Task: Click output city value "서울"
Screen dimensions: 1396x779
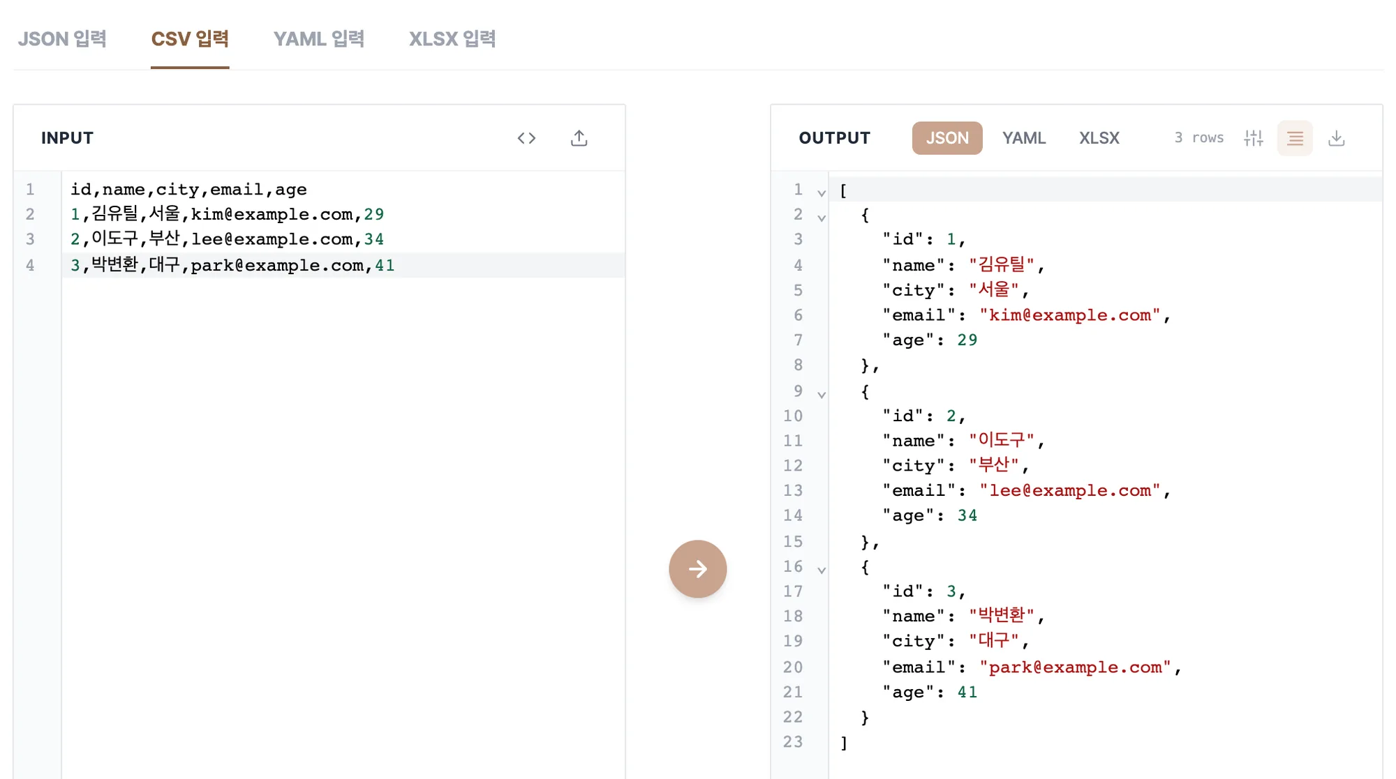Action: [x=994, y=290]
